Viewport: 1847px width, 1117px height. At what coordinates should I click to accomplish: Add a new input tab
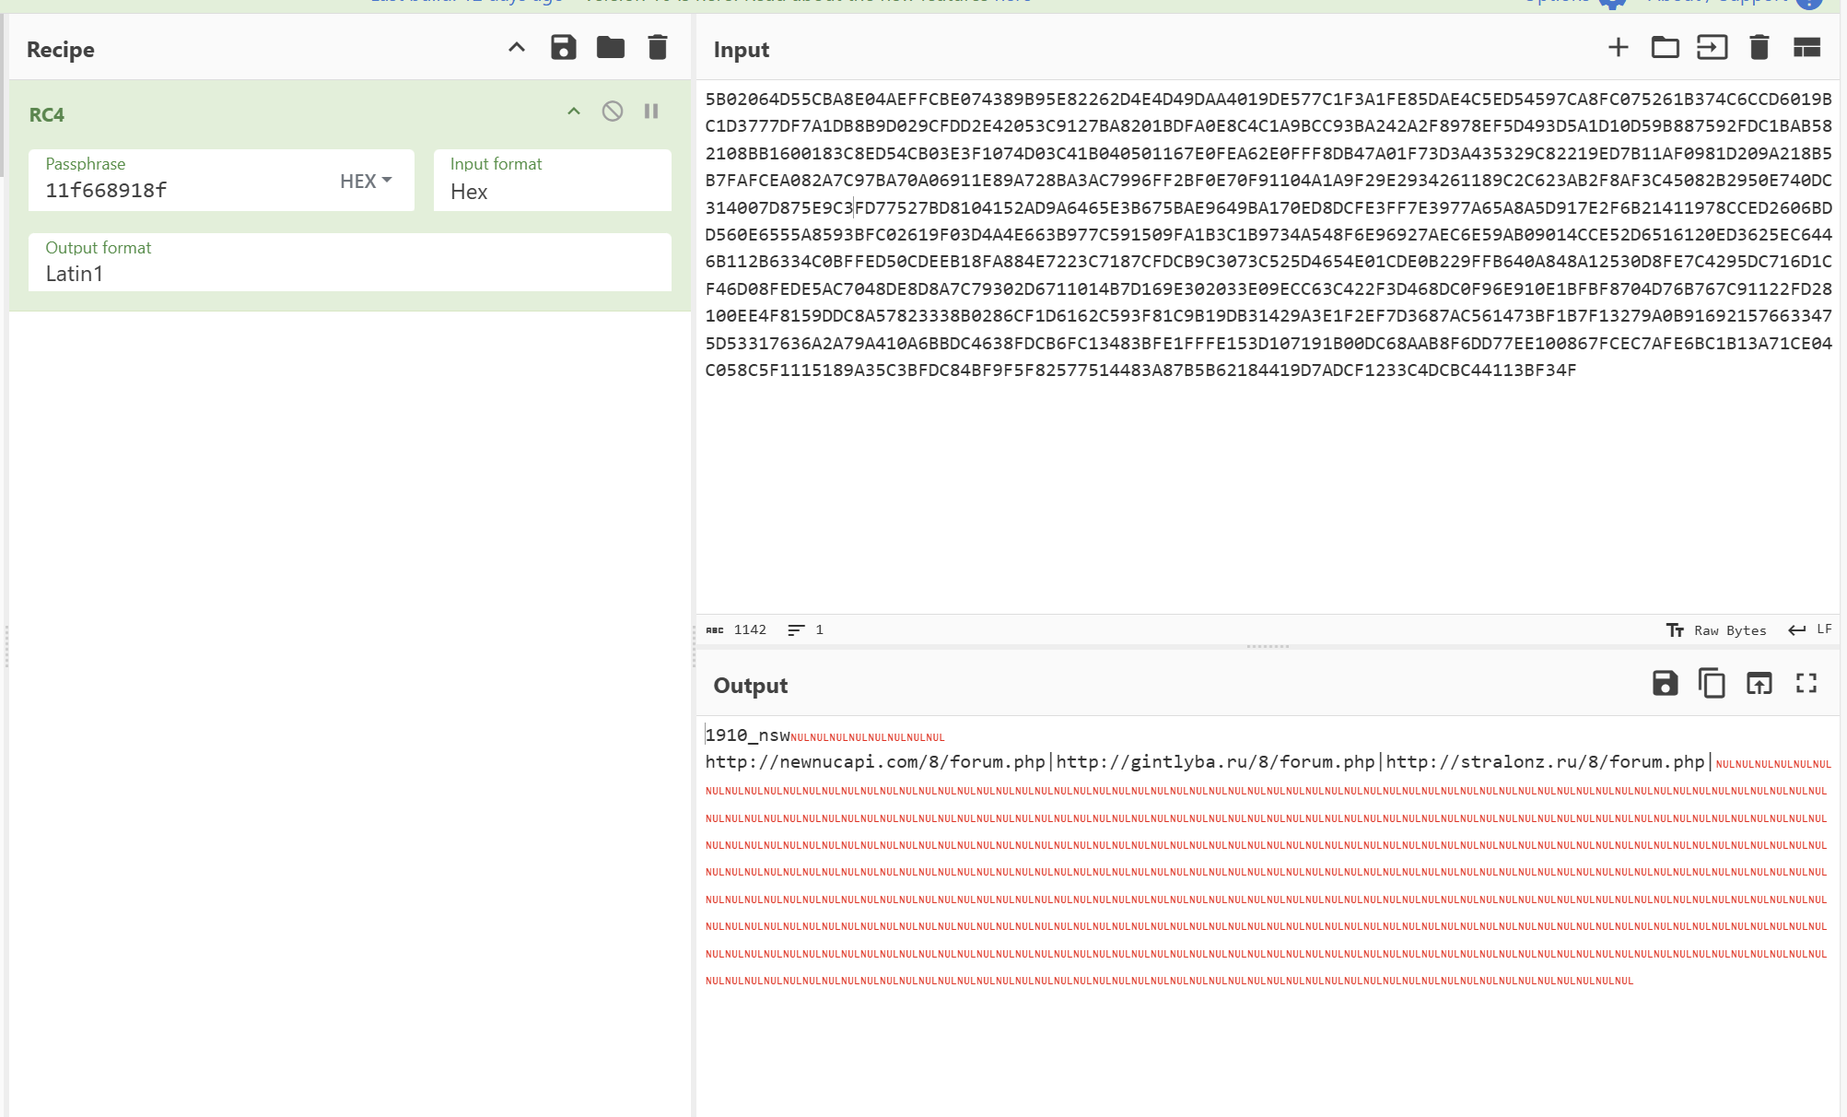coord(1618,48)
